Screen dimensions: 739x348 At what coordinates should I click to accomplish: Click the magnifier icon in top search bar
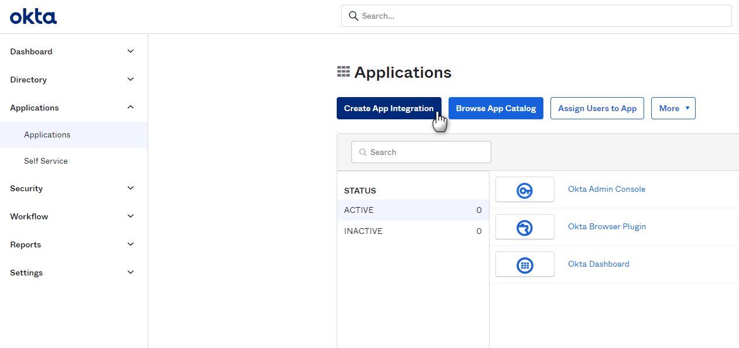click(x=353, y=16)
